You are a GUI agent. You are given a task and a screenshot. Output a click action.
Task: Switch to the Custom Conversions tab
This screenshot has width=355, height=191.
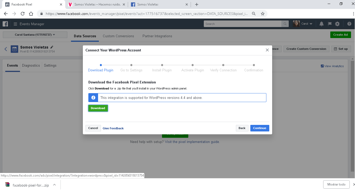[118, 36]
